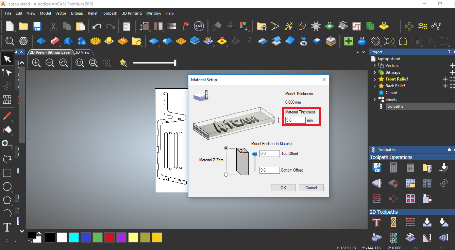Open the 3D Printing menu
Screen dimensions: 455x250
[x=132, y=13]
